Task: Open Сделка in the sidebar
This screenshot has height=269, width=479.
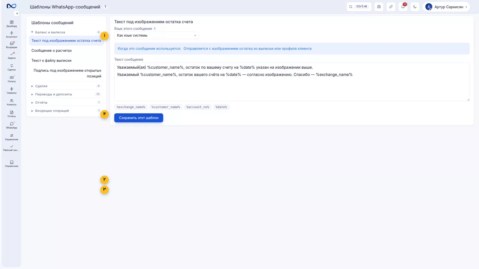Action: (12, 67)
